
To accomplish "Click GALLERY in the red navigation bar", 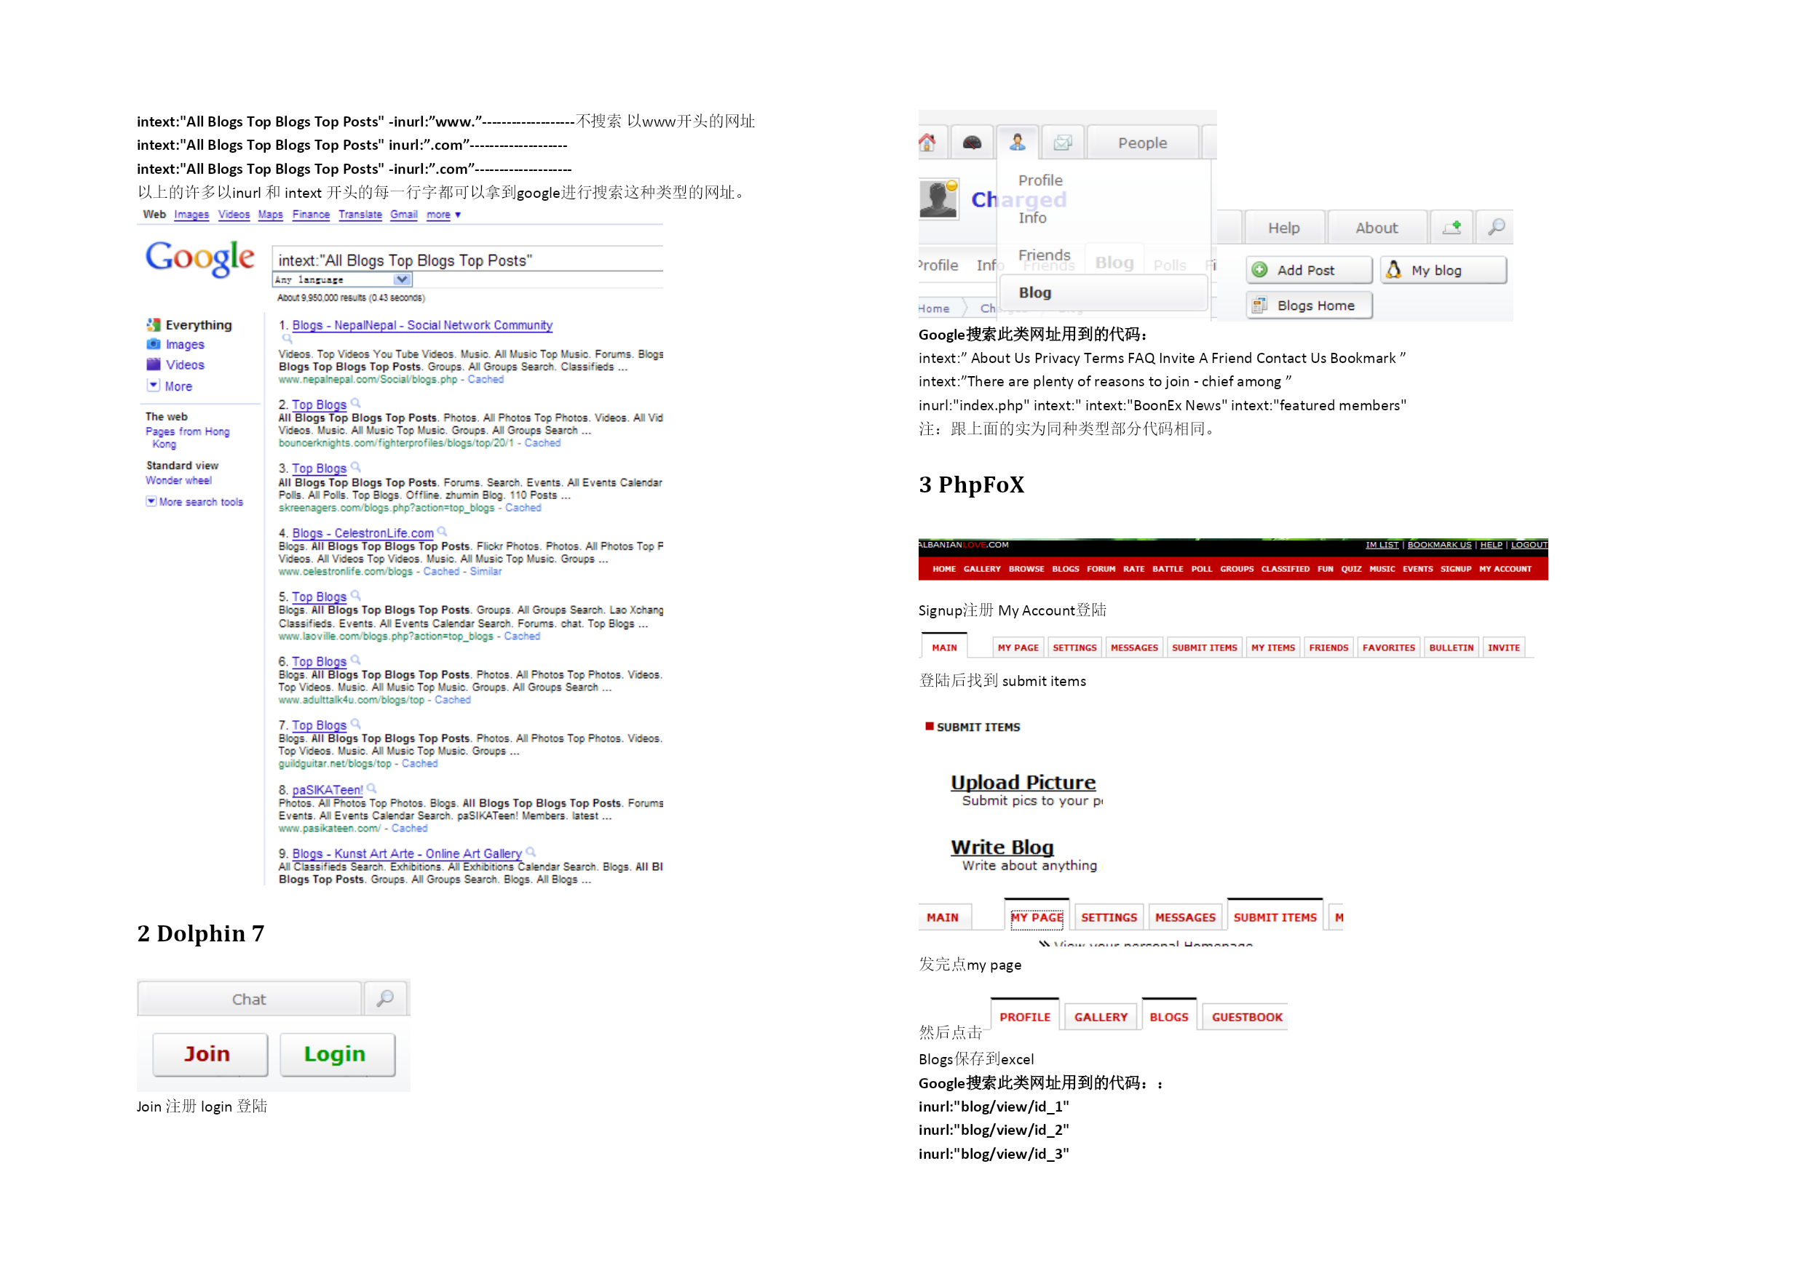I will point(982,568).
